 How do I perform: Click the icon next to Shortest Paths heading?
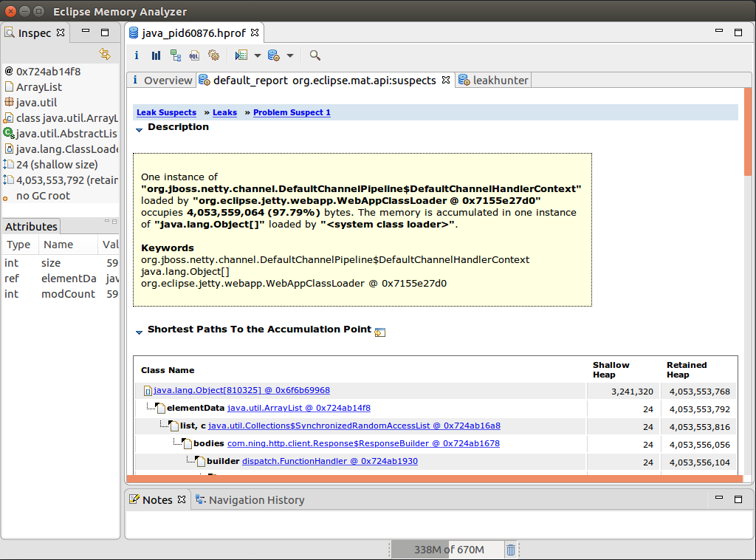[380, 332]
